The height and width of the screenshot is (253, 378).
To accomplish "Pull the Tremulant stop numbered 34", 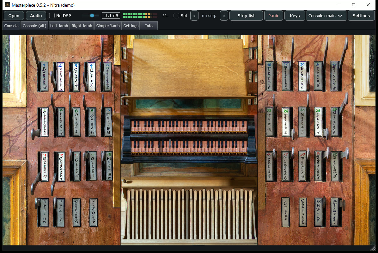I will 335,212.
